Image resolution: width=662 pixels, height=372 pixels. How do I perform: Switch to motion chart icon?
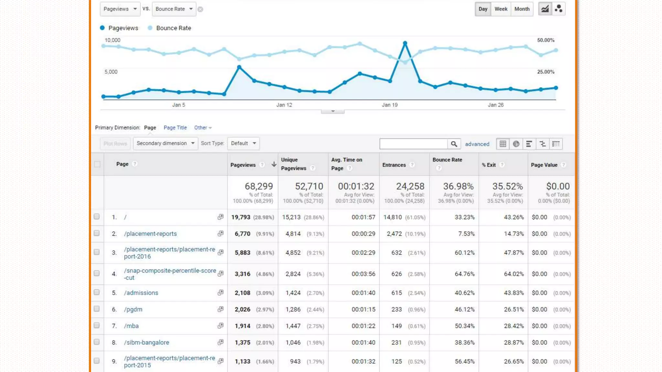coord(559,9)
